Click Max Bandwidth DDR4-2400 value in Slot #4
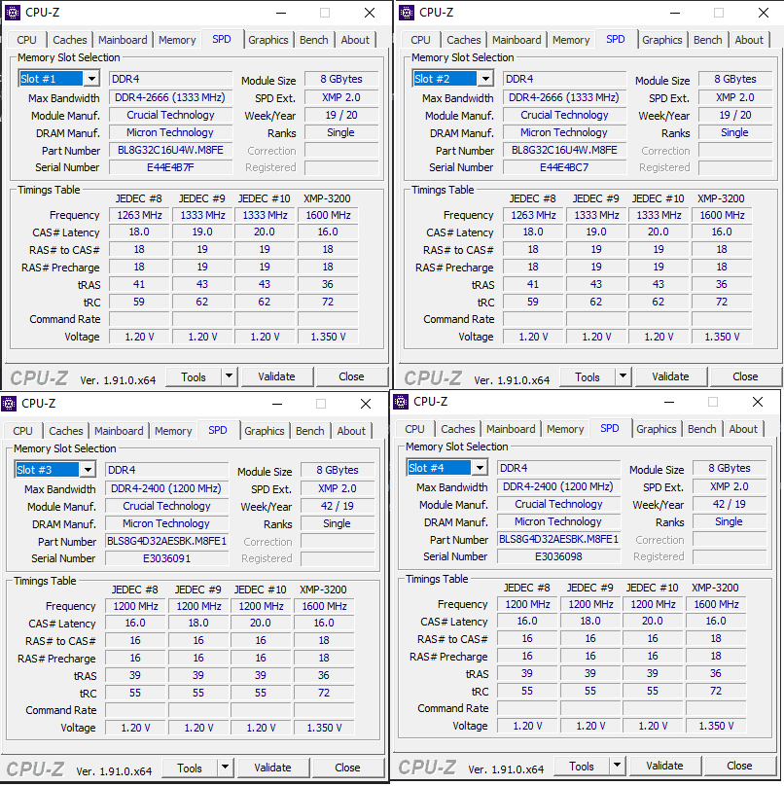 [558, 486]
